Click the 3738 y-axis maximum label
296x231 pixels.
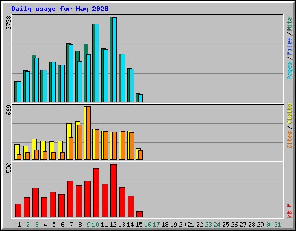[x=9, y=23]
